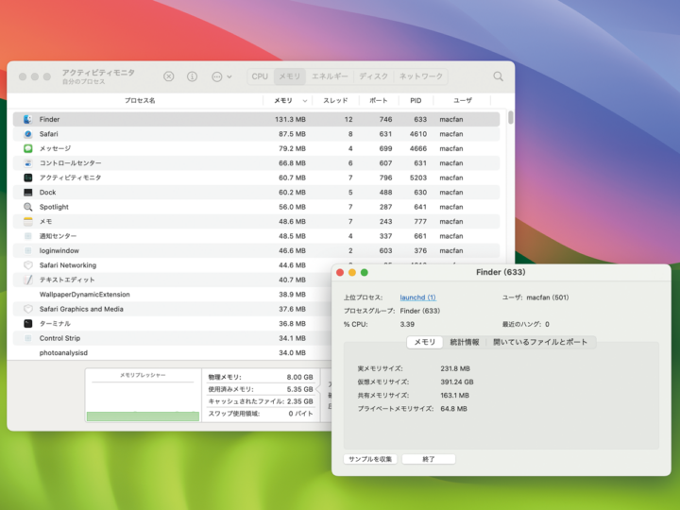Open 開いているファイルとポート tab
This screenshot has width=680, height=510.
[x=540, y=342]
